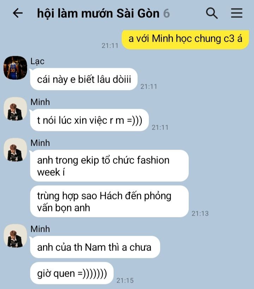
Task: Tap the member count 6
Action: click(167, 13)
